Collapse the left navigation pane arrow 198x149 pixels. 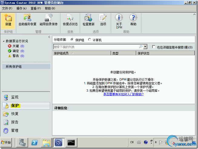[49, 37]
